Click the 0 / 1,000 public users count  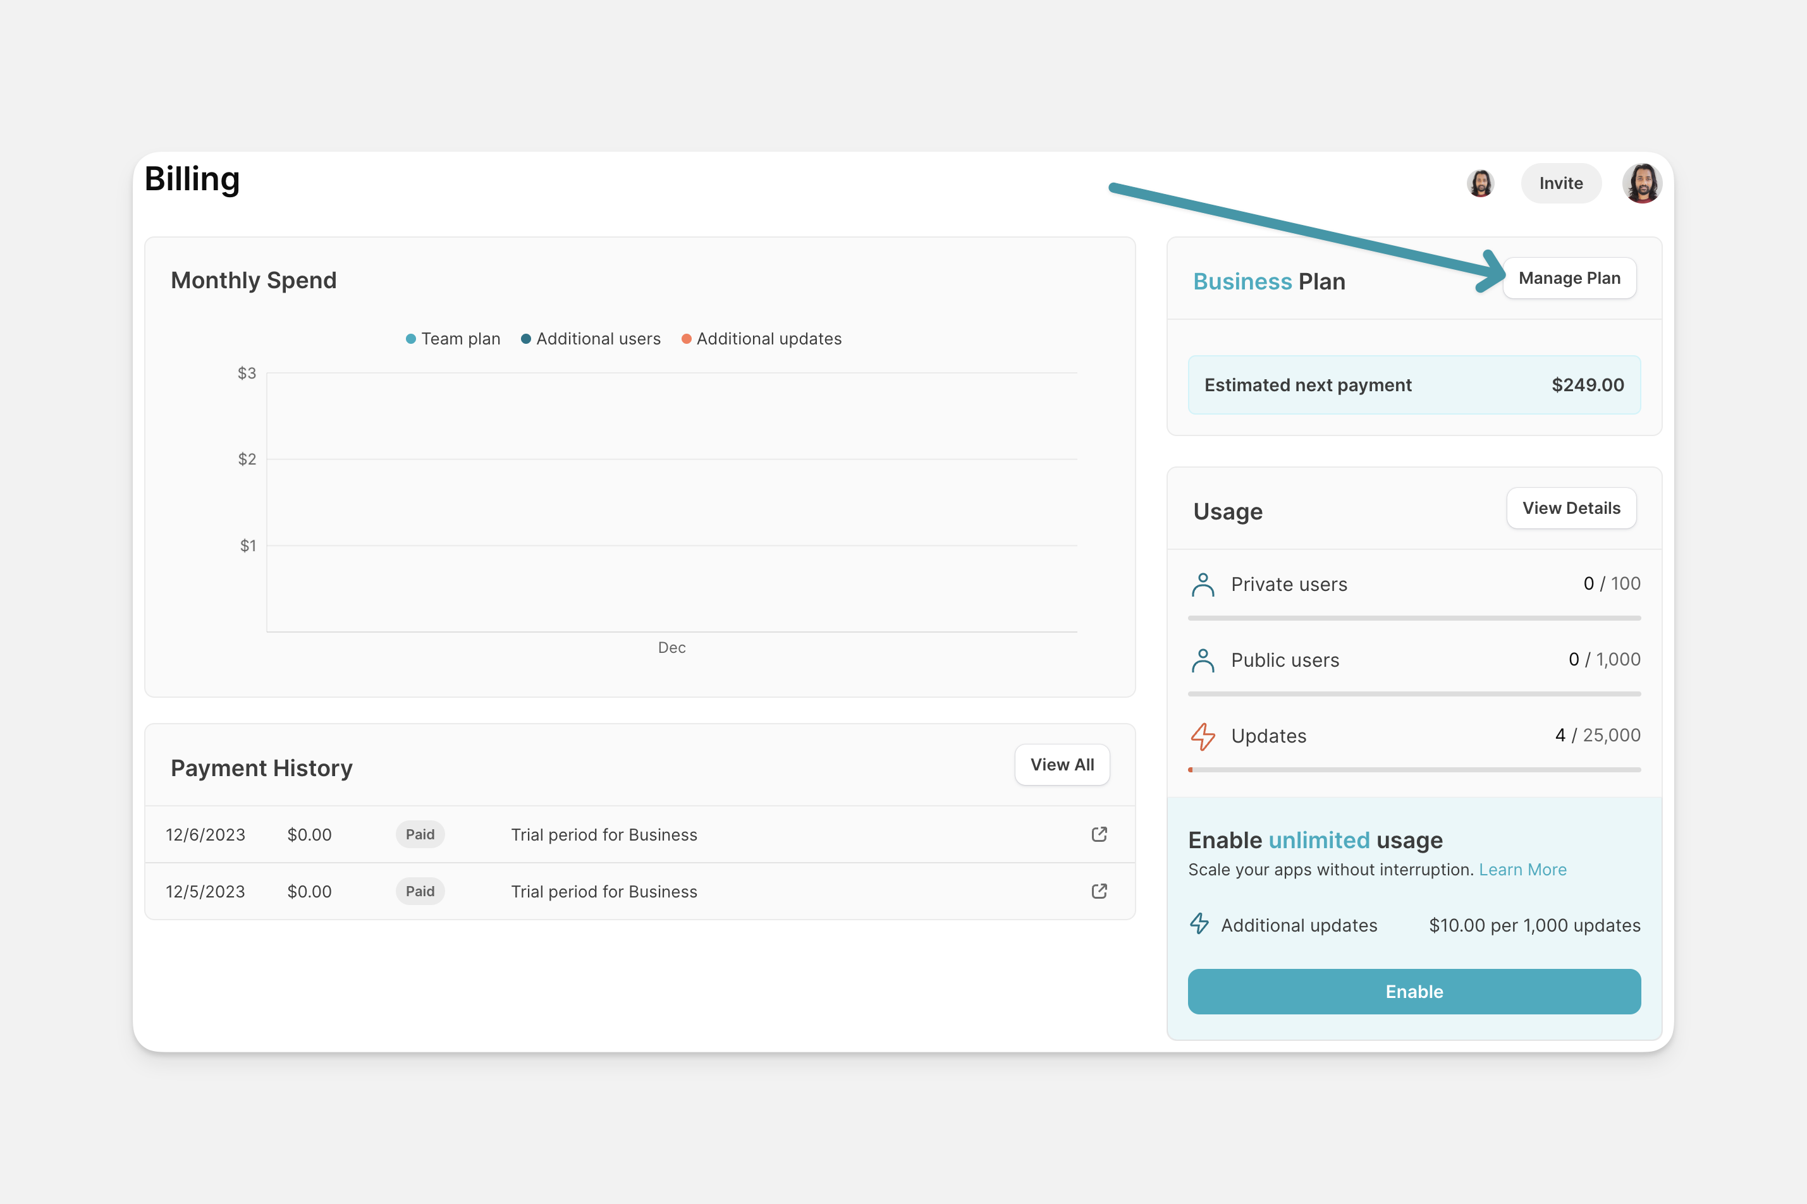tap(1604, 660)
